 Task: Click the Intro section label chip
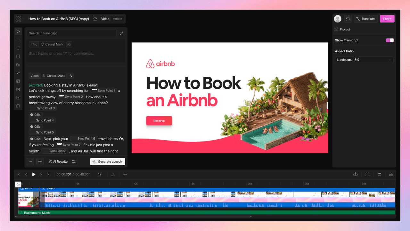[x=34, y=44]
